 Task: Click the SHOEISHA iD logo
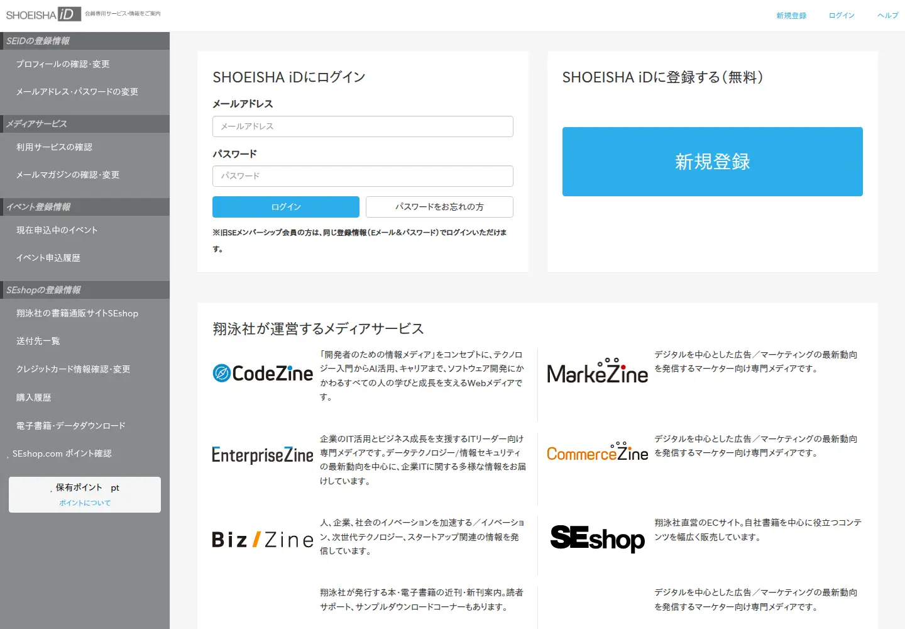(x=43, y=14)
